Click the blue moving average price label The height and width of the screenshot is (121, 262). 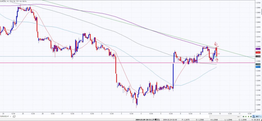point(258,67)
